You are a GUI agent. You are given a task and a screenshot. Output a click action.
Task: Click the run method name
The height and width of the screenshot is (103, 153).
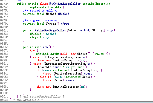45,47
